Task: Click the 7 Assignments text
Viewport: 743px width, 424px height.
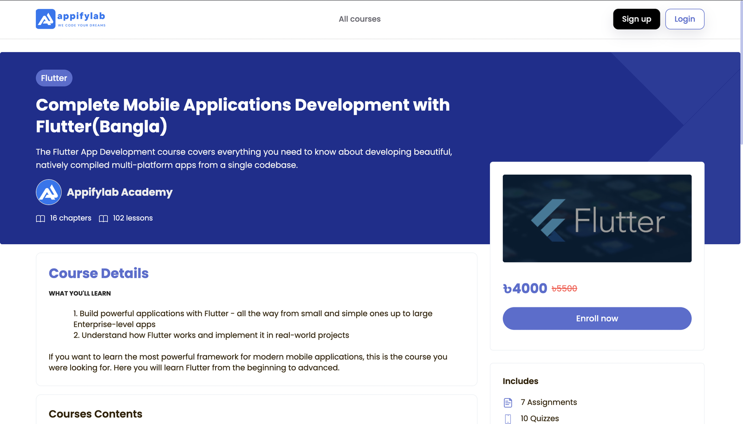Action: 548,402
